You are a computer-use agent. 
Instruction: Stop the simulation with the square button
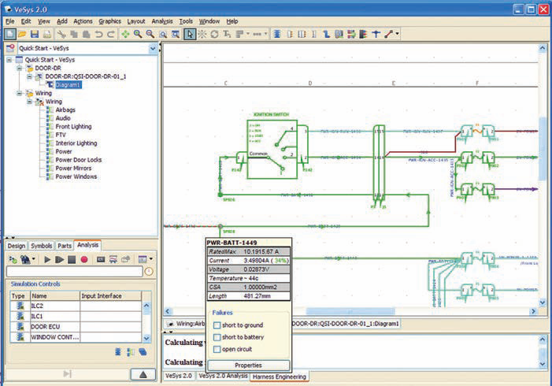[72, 259]
